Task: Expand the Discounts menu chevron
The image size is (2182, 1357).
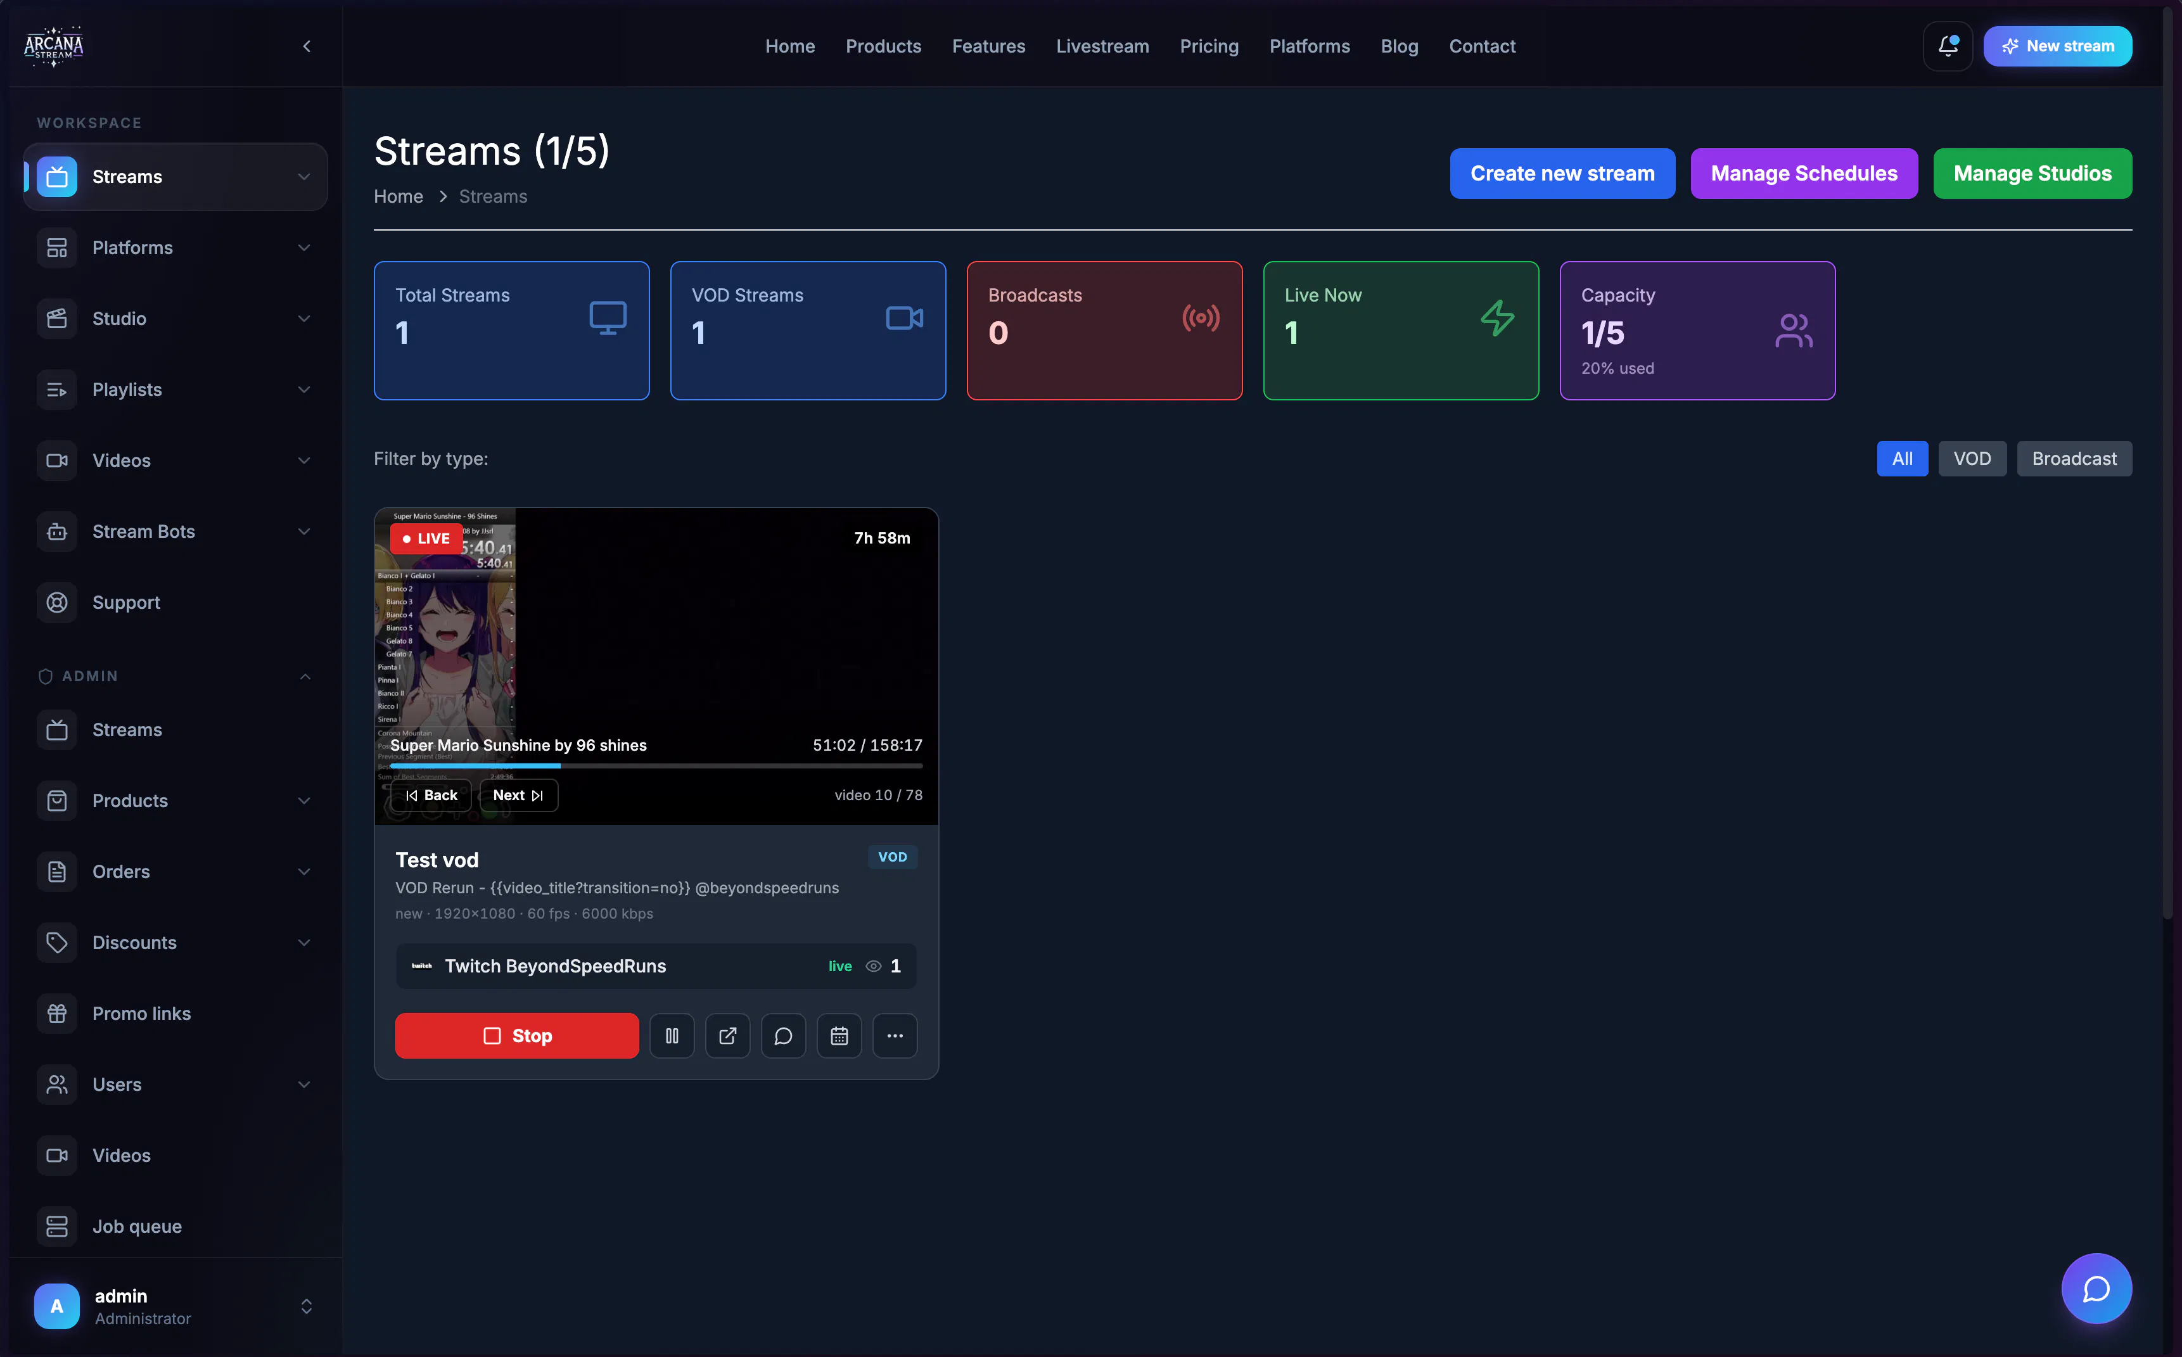Action: [x=304, y=943]
